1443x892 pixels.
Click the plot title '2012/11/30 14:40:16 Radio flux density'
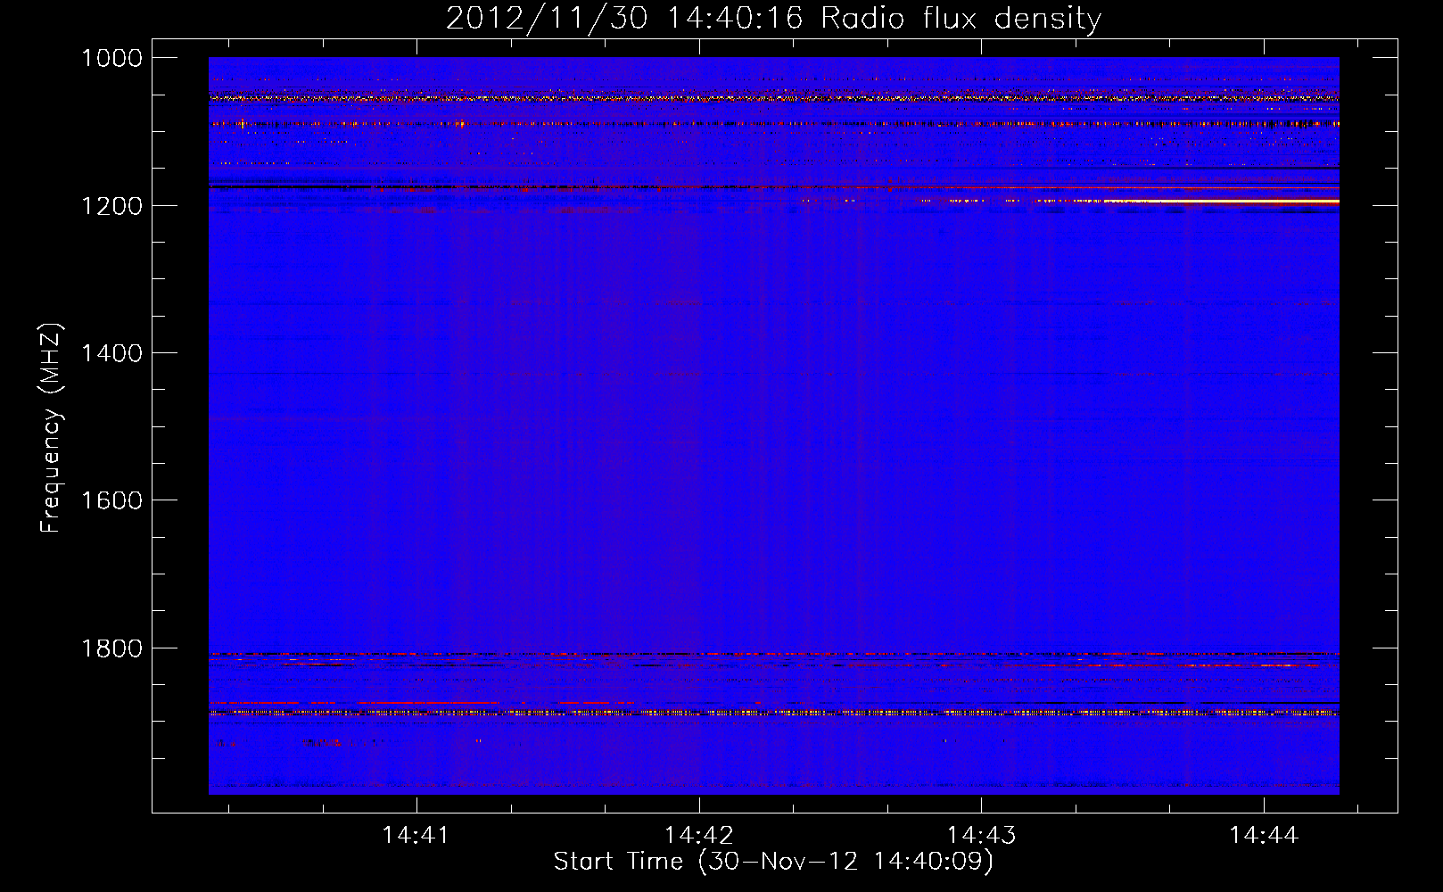point(773,18)
